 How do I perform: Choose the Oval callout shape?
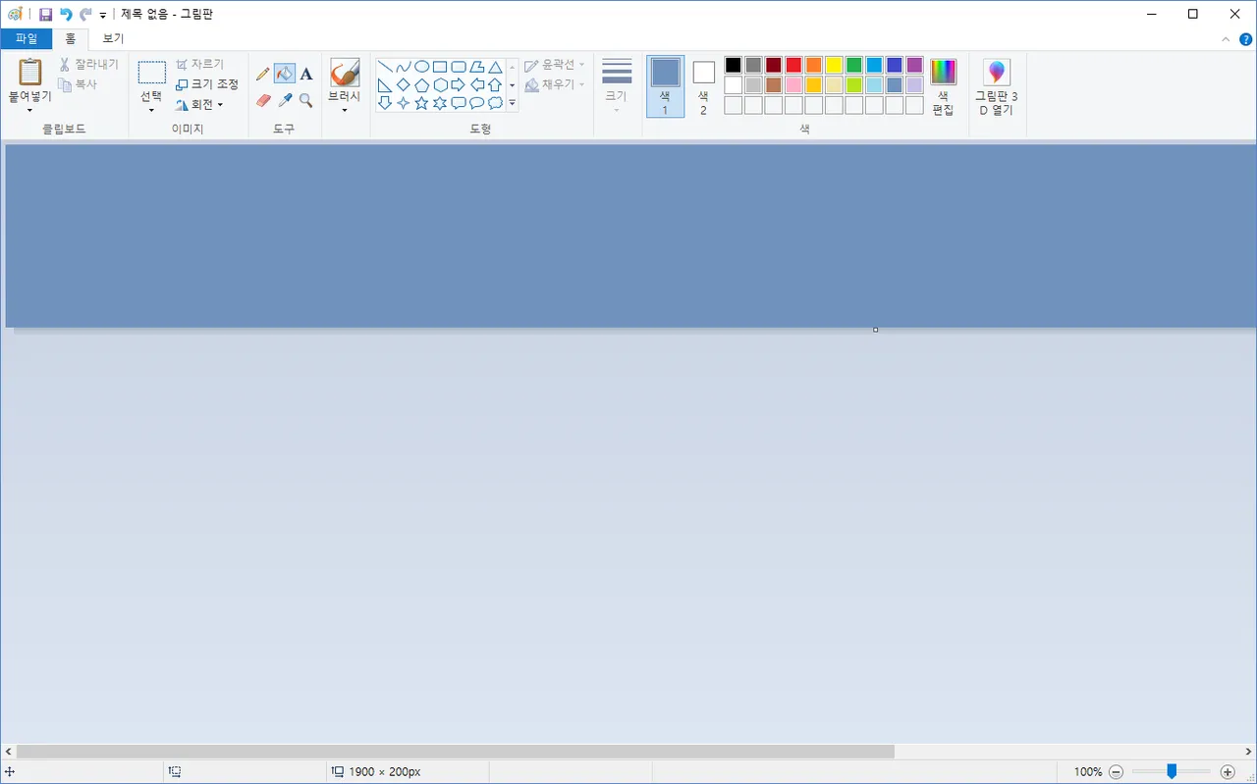point(477,103)
